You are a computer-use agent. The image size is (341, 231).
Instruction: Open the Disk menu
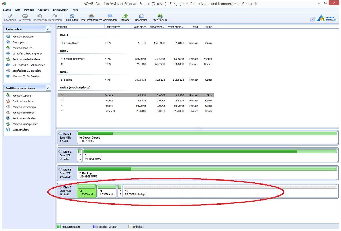[x=18, y=10]
